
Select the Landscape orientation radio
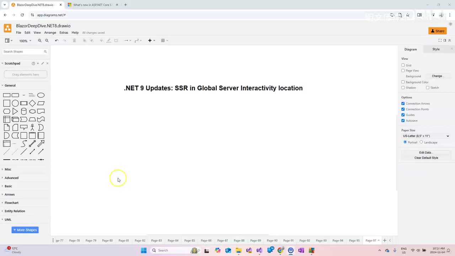tap(421, 142)
